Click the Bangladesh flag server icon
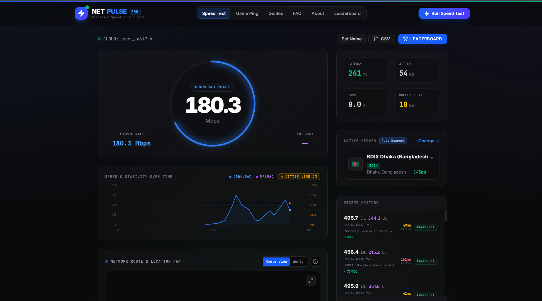 click(x=355, y=164)
